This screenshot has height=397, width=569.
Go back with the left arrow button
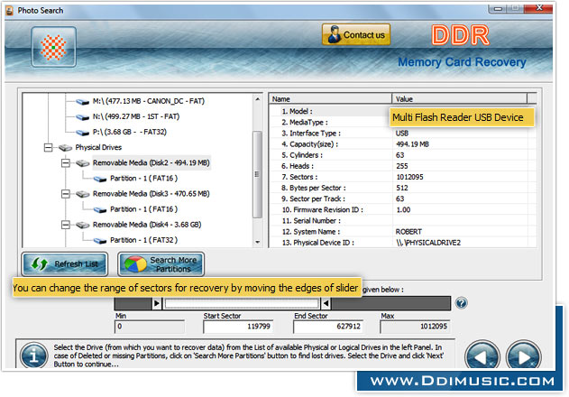pos(482,357)
